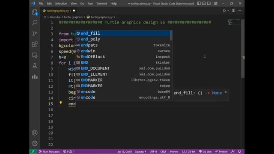Viewport: 274px width, 154px height.
Task: Click Ln 15, Col 8 position indicator
Action: (x=125, y=151)
